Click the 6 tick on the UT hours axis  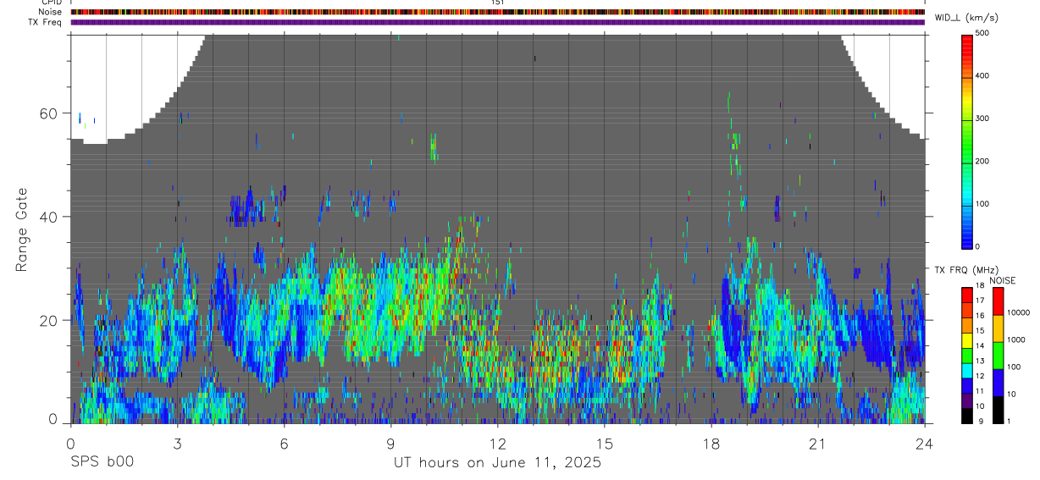click(x=284, y=444)
